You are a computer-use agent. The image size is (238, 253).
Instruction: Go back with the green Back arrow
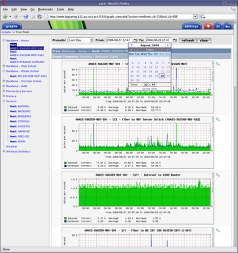(x=5, y=17)
